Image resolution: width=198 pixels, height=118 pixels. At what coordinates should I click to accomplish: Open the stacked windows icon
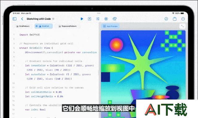[174, 19]
